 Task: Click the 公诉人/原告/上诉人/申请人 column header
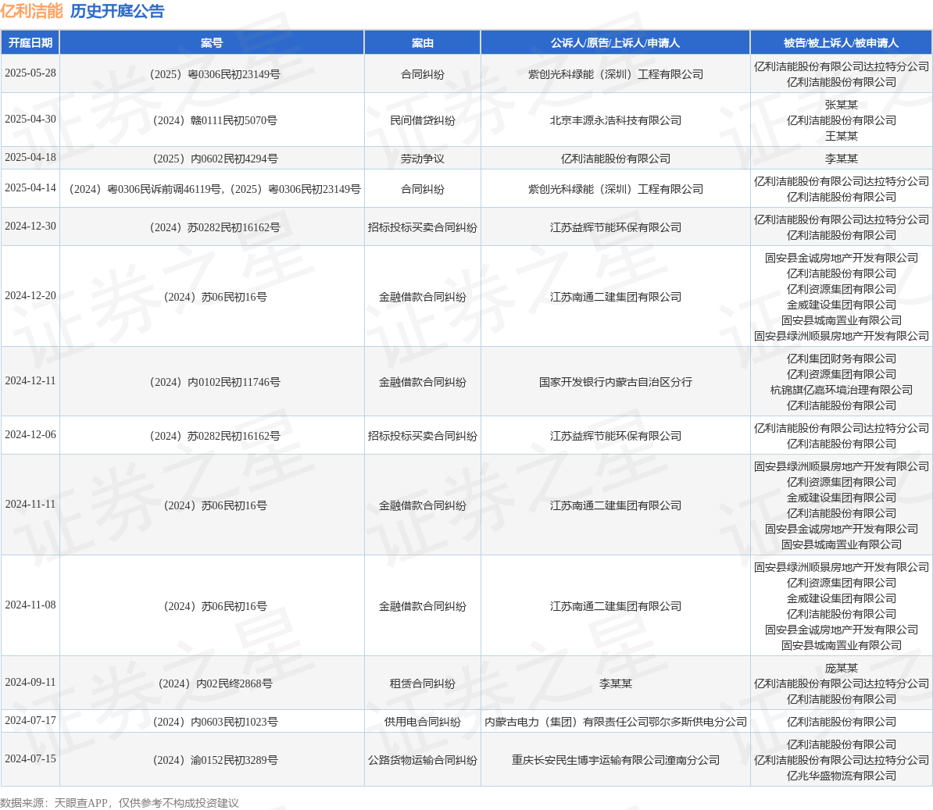[x=615, y=43]
